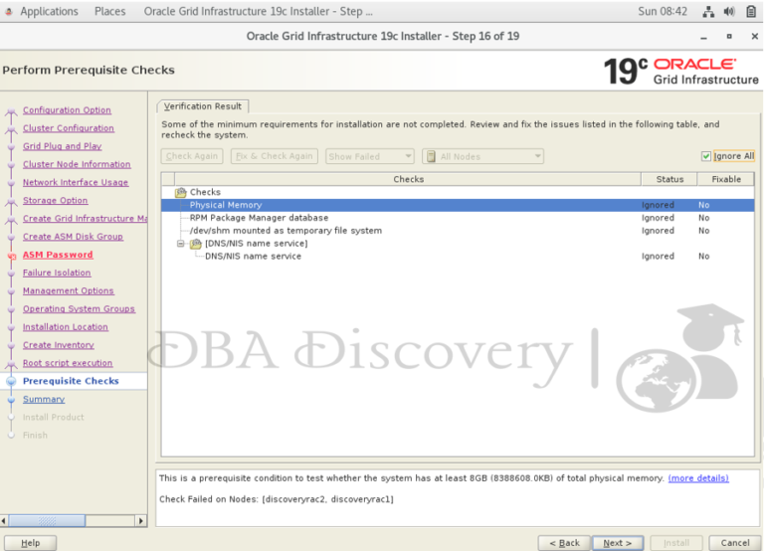Click the Status column header
764x551 pixels.
(669, 179)
